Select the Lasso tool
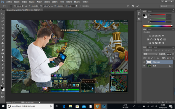The image size is (175, 109). (x=2, y=21)
